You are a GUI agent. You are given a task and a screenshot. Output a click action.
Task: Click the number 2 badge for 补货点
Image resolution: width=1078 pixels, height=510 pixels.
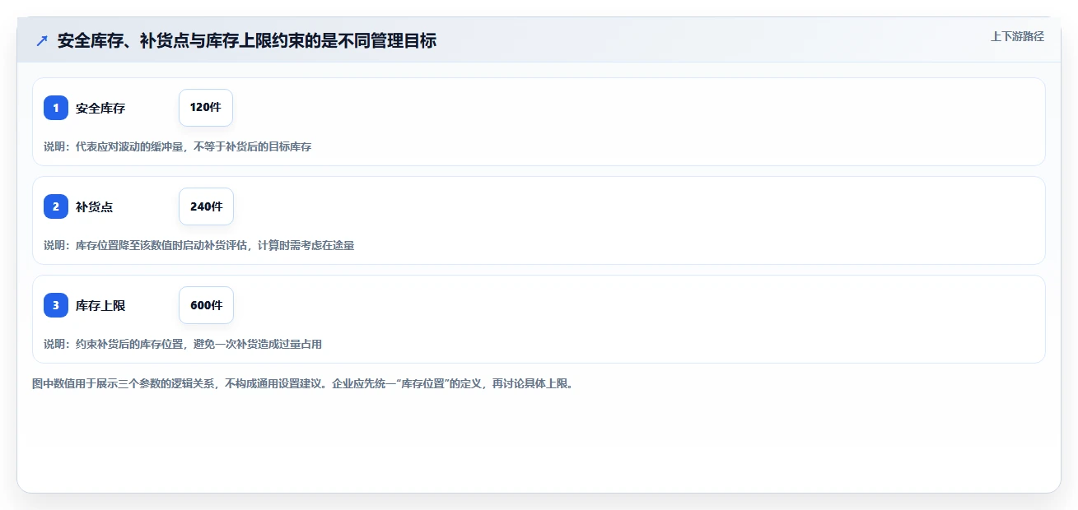56,206
